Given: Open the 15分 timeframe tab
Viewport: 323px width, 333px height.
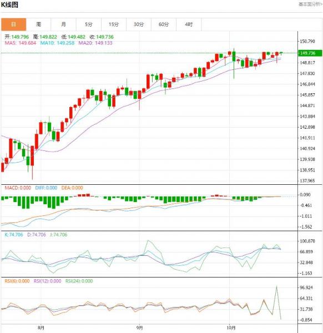Looking at the screenshot, I should click(x=114, y=24).
